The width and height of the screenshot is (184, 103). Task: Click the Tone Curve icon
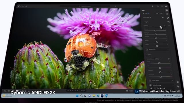[147, 49]
